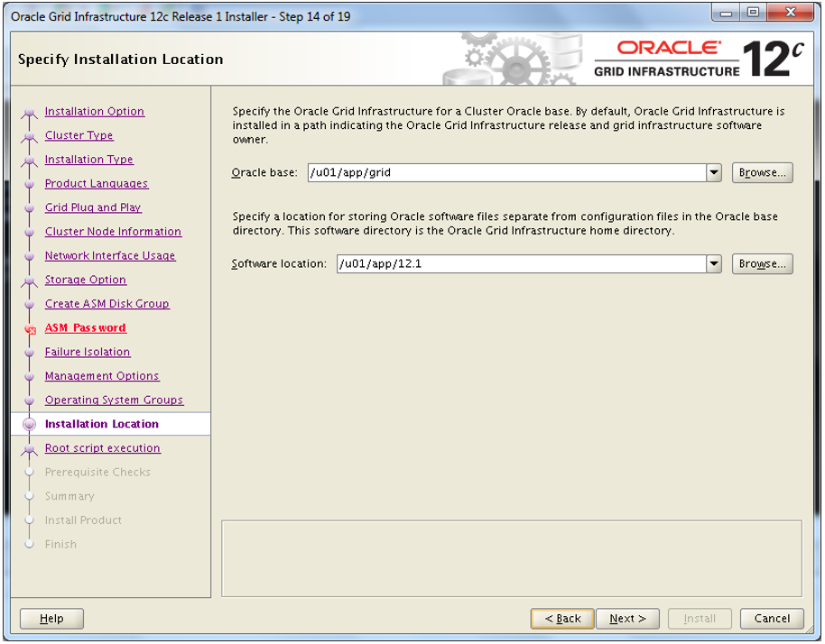Maximize the installer window
825x644 pixels.
[754, 14]
